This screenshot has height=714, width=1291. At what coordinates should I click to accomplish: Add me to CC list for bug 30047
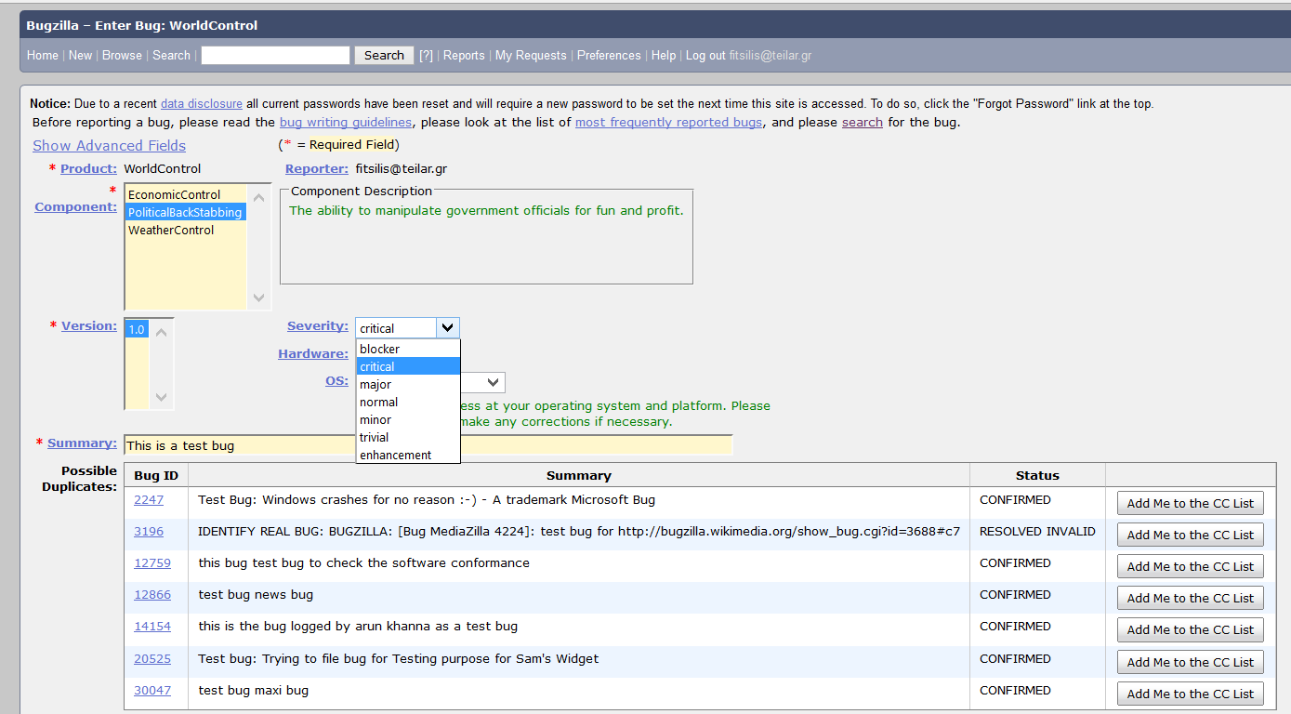pos(1191,694)
